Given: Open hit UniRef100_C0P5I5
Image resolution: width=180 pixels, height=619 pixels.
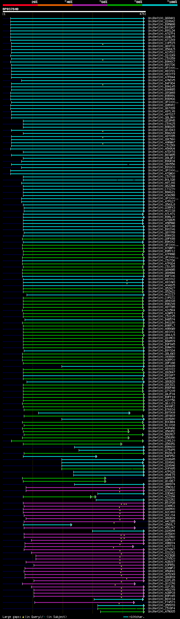Looking at the screenshot, I should coord(161,43).
